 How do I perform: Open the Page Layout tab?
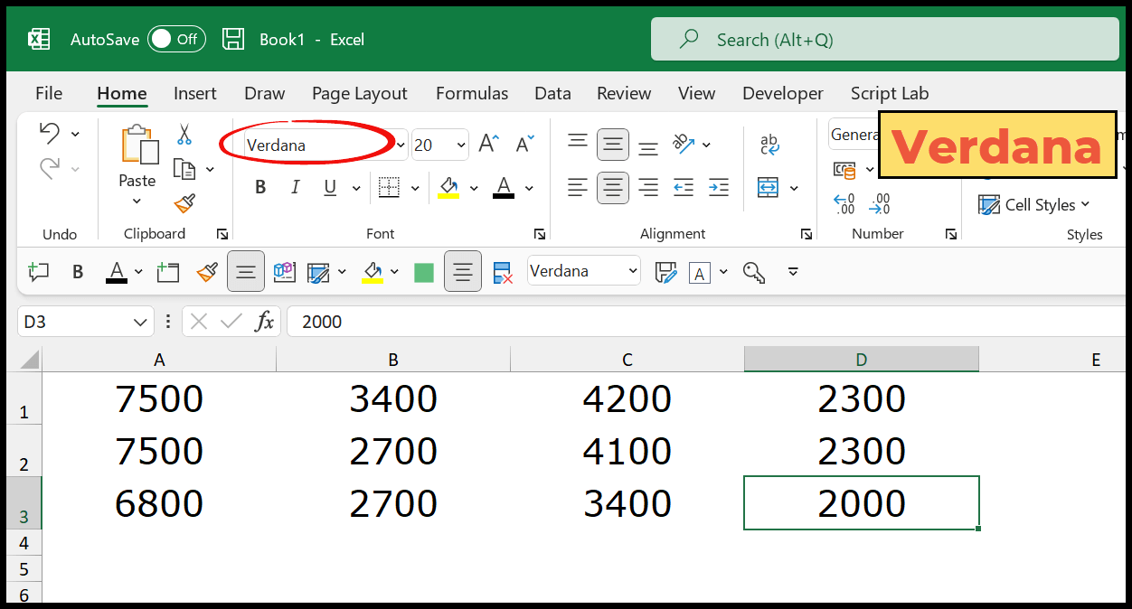(359, 93)
